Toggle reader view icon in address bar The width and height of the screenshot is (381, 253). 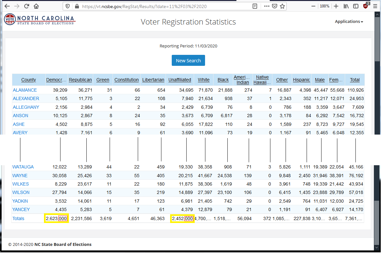click(x=255, y=6)
